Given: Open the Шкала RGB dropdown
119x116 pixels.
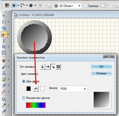Looking at the screenshot, I should click(x=73, y=89).
